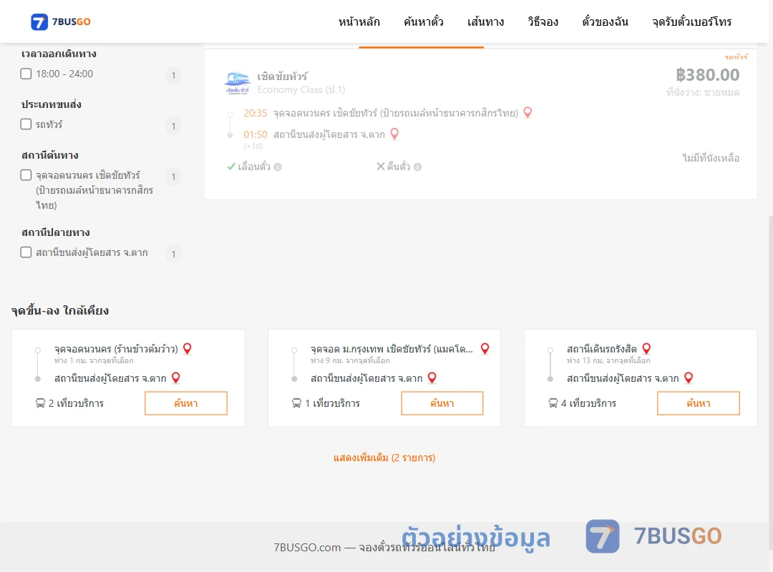773x572 pixels.
Task: Click destination pin in the ม.กรุงเทพ card
Action: 432,378
